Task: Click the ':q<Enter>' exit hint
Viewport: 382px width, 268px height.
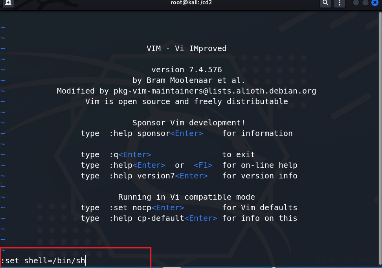Action: click(130, 154)
